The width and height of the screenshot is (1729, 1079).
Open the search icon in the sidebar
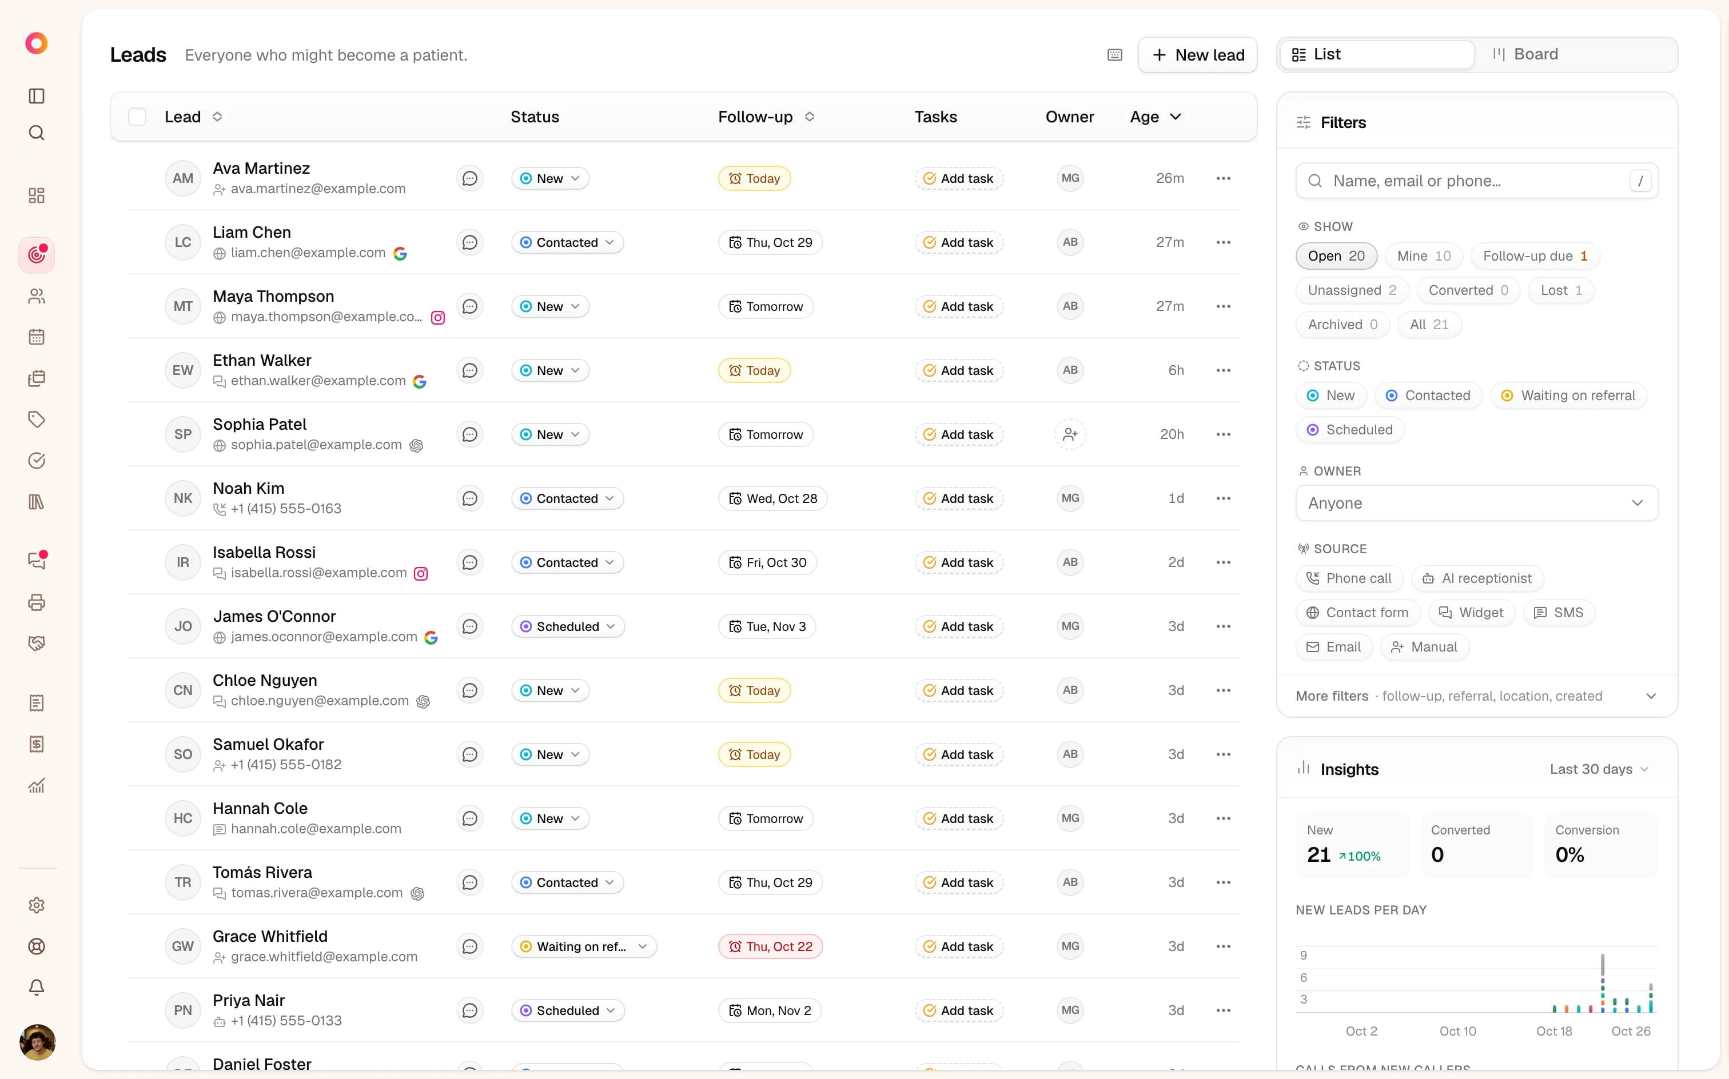coord(37,133)
